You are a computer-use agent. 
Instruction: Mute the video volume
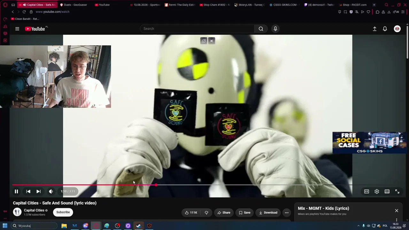tap(51, 191)
